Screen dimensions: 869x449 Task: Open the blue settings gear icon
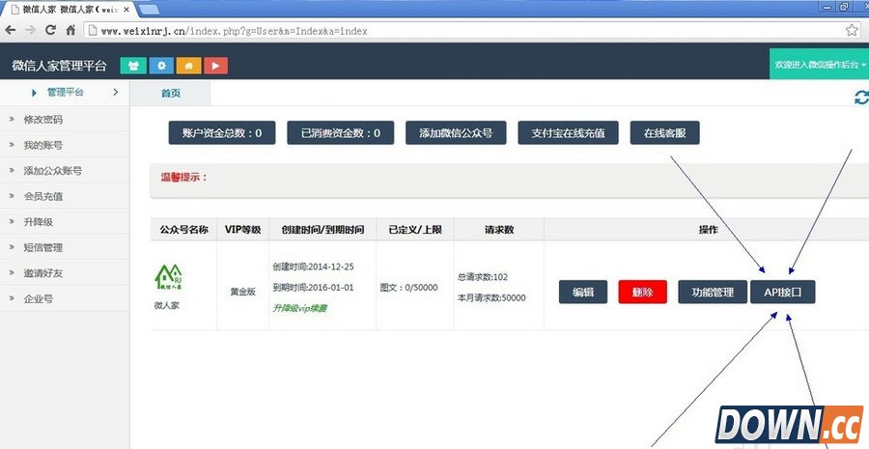coord(161,66)
